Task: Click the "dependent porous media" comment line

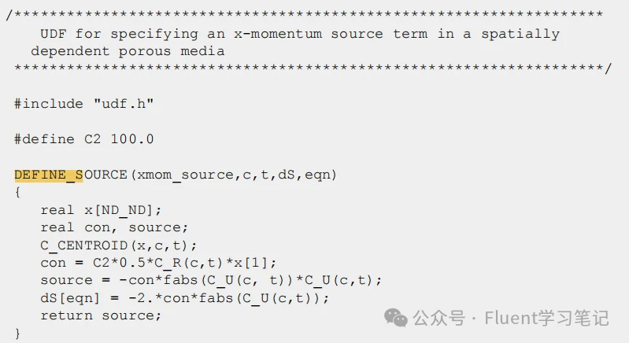Action: tap(128, 51)
